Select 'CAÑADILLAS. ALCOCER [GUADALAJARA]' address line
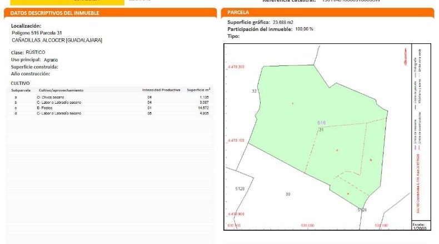 click(x=57, y=40)
